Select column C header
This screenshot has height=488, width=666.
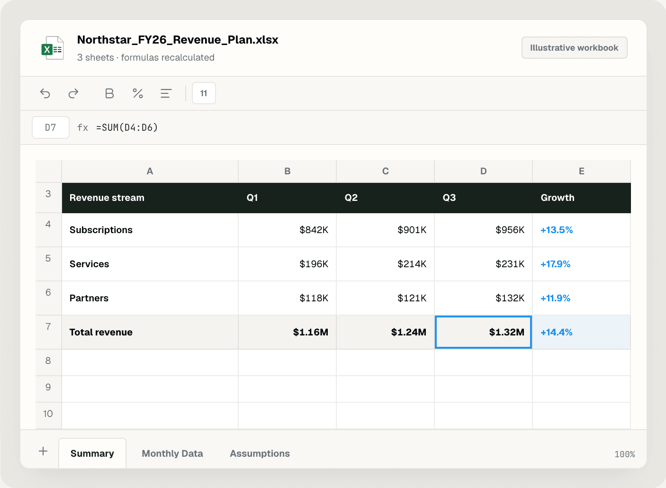click(x=386, y=171)
